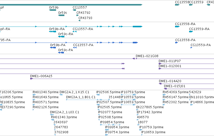The height and width of the screenshot is (136, 214).
Task: Select the Or59b gene feature
Action: pyautogui.click(x=53, y=10)
